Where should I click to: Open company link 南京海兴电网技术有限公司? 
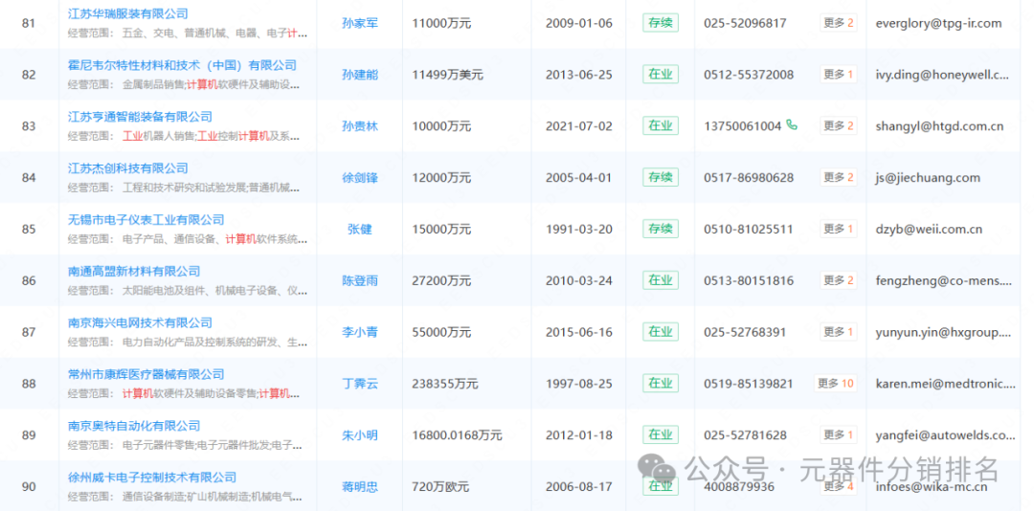141,322
